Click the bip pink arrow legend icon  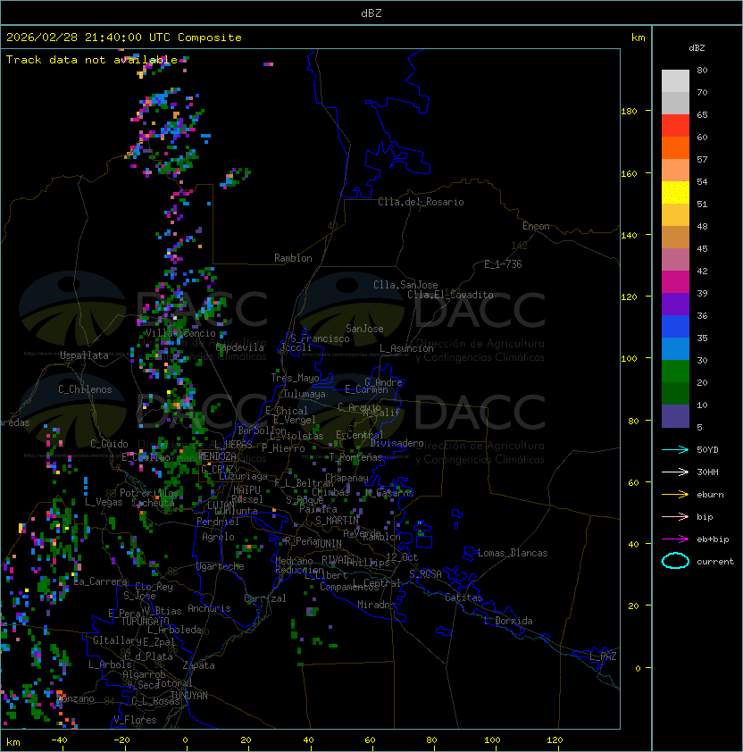tap(675, 516)
